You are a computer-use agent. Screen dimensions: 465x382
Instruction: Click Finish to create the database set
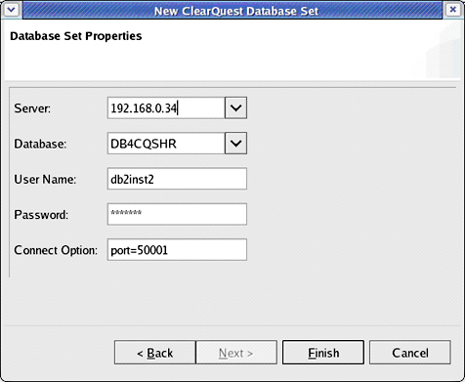(x=323, y=353)
